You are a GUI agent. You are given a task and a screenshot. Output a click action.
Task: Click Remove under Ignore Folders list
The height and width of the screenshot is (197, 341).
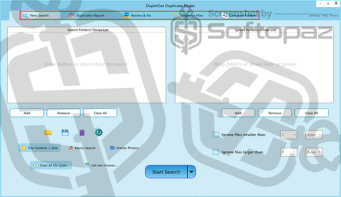click(274, 113)
